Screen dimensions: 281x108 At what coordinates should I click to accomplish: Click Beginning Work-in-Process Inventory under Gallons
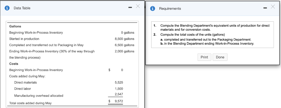point(36,33)
